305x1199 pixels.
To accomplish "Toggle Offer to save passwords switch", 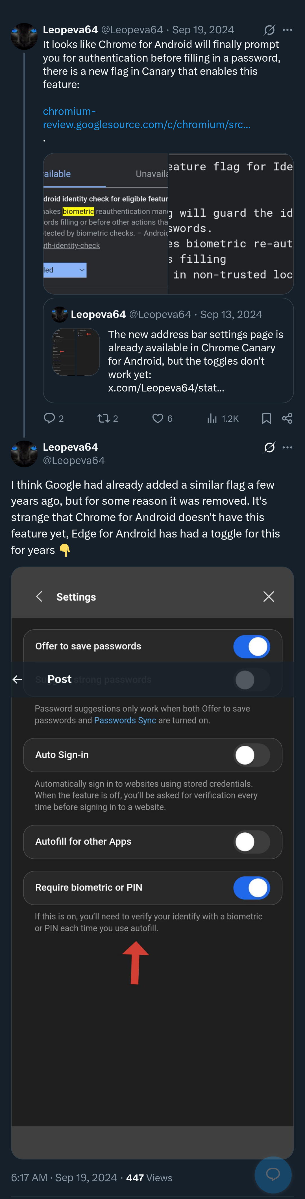I will [x=251, y=646].
